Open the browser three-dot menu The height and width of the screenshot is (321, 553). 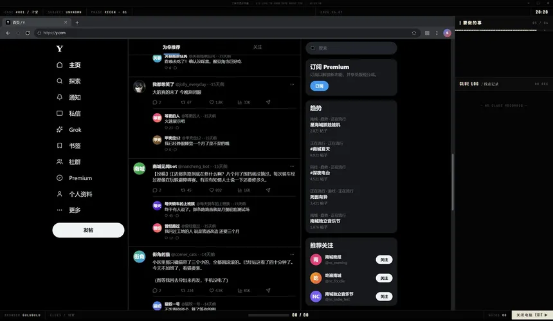coord(437,33)
